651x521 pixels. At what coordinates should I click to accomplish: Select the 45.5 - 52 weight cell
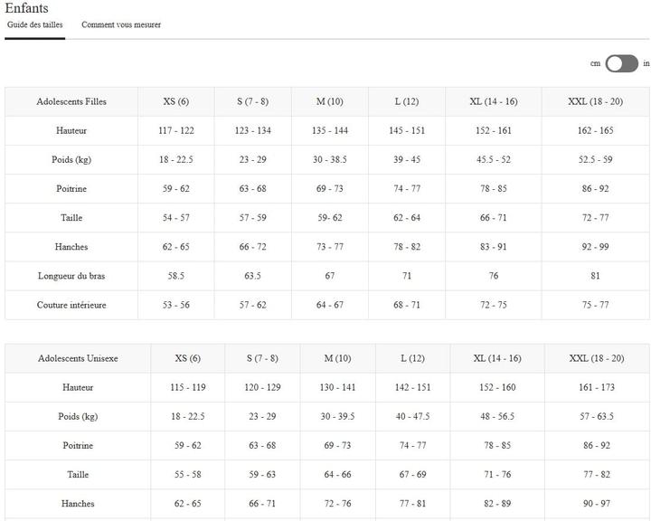click(494, 160)
